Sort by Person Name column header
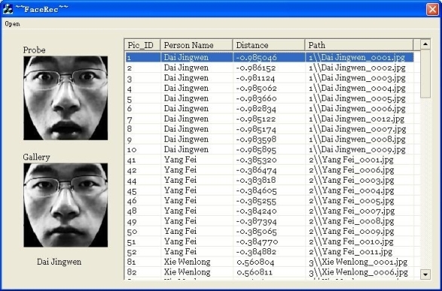442x291 pixels. (x=197, y=45)
